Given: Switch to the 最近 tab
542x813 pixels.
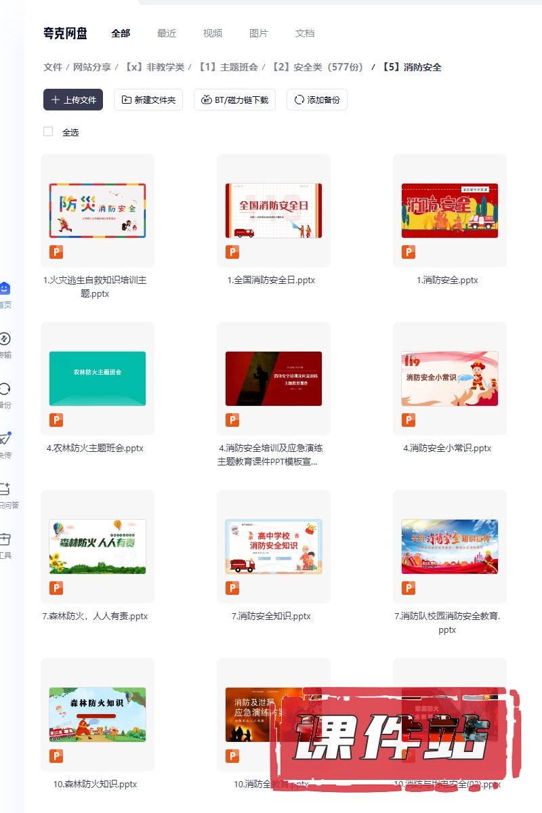Looking at the screenshot, I should tap(167, 33).
